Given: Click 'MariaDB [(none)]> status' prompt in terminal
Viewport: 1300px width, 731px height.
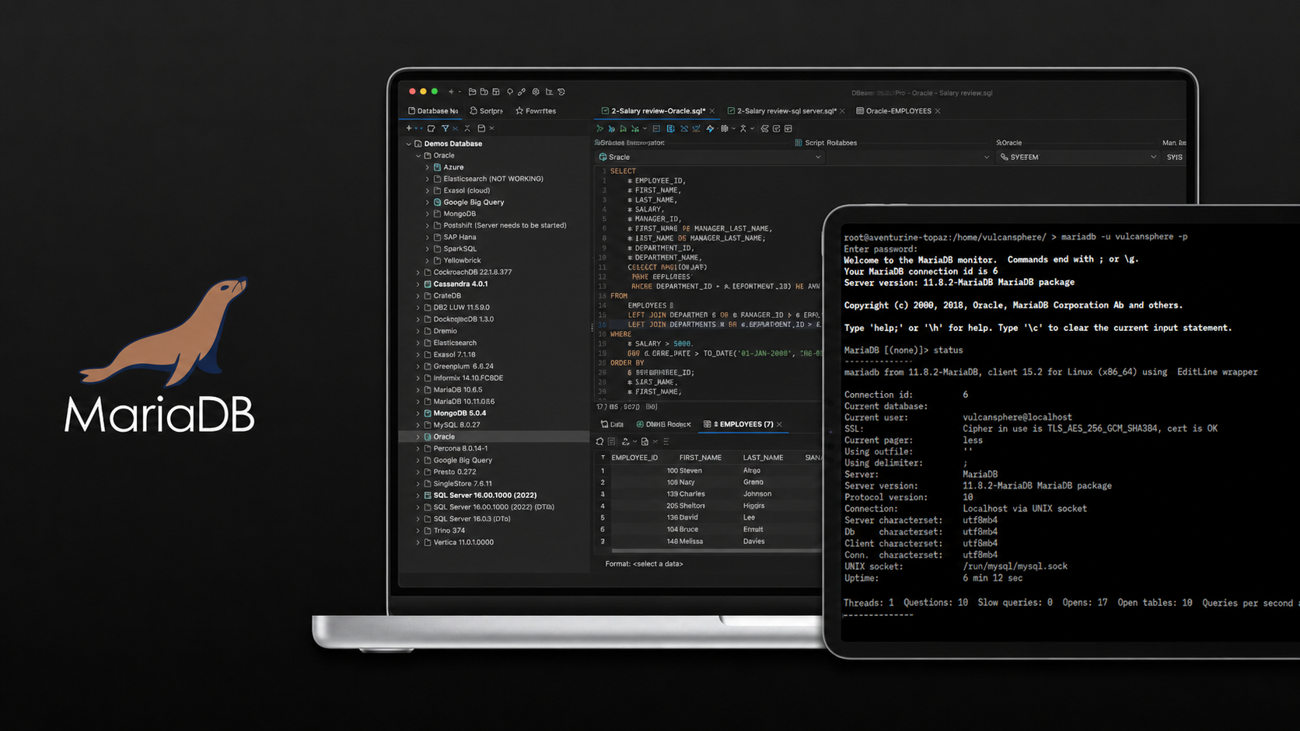Looking at the screenshot, I should click(x=903, y=350).
